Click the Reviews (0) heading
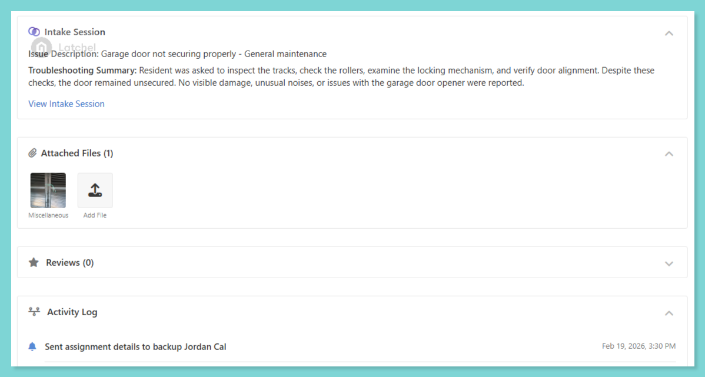Image resolution: width=705 pixels, height=377 pixels. point(69,262)
